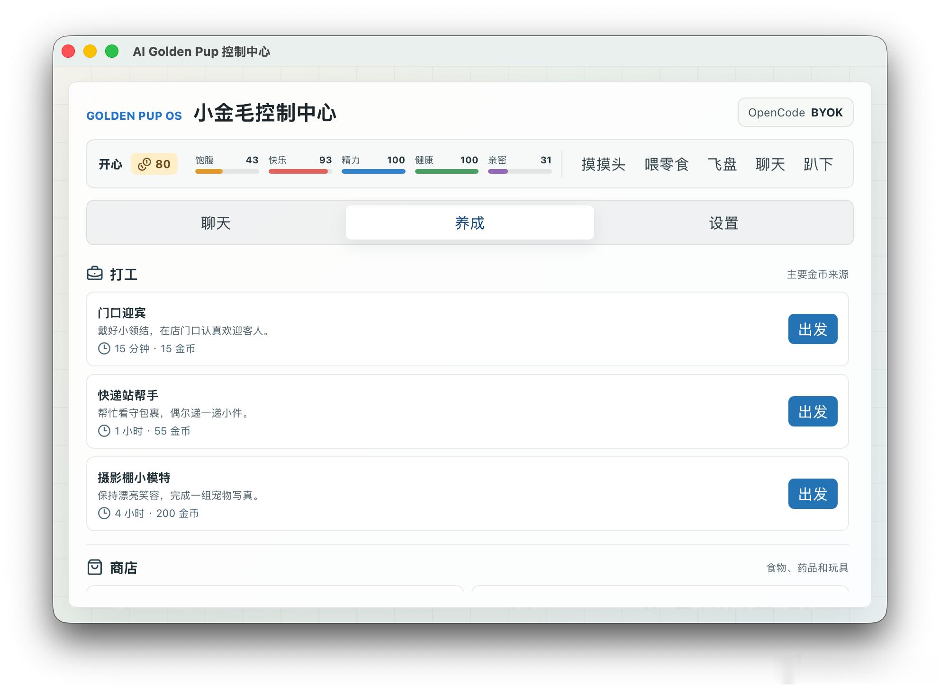Click the clock icon in 摄影棚小模特 card

point(104,514)
